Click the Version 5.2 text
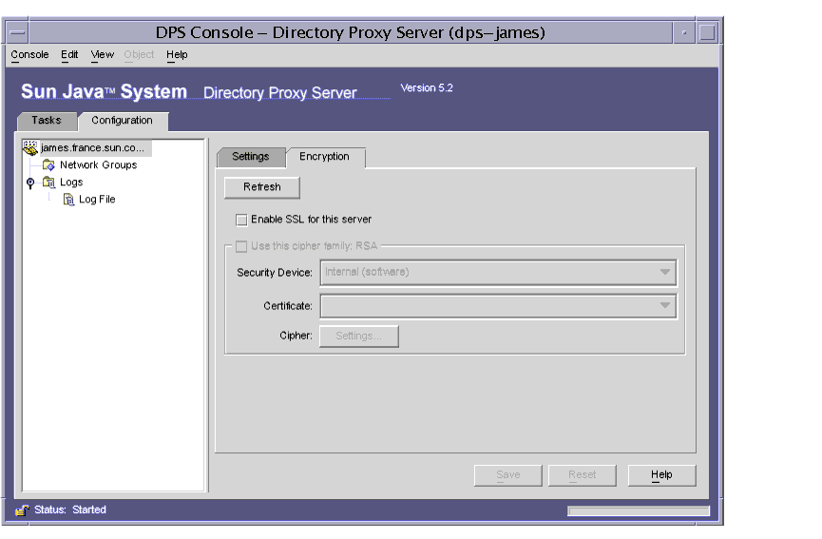822x539 pixels. 427,88
